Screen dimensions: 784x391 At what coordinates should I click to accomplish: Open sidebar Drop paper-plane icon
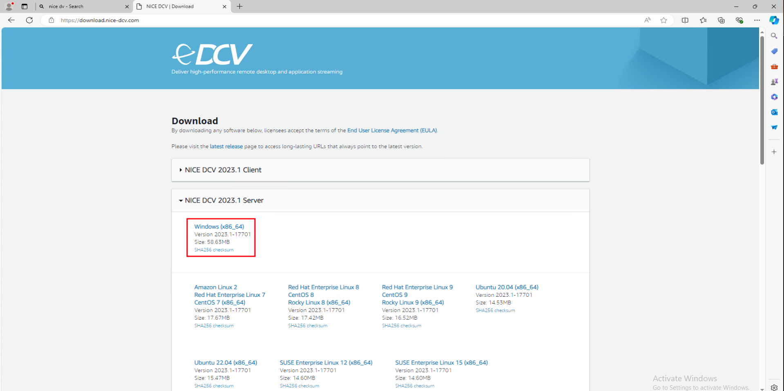pyautogui.click(x=774, y=127)
